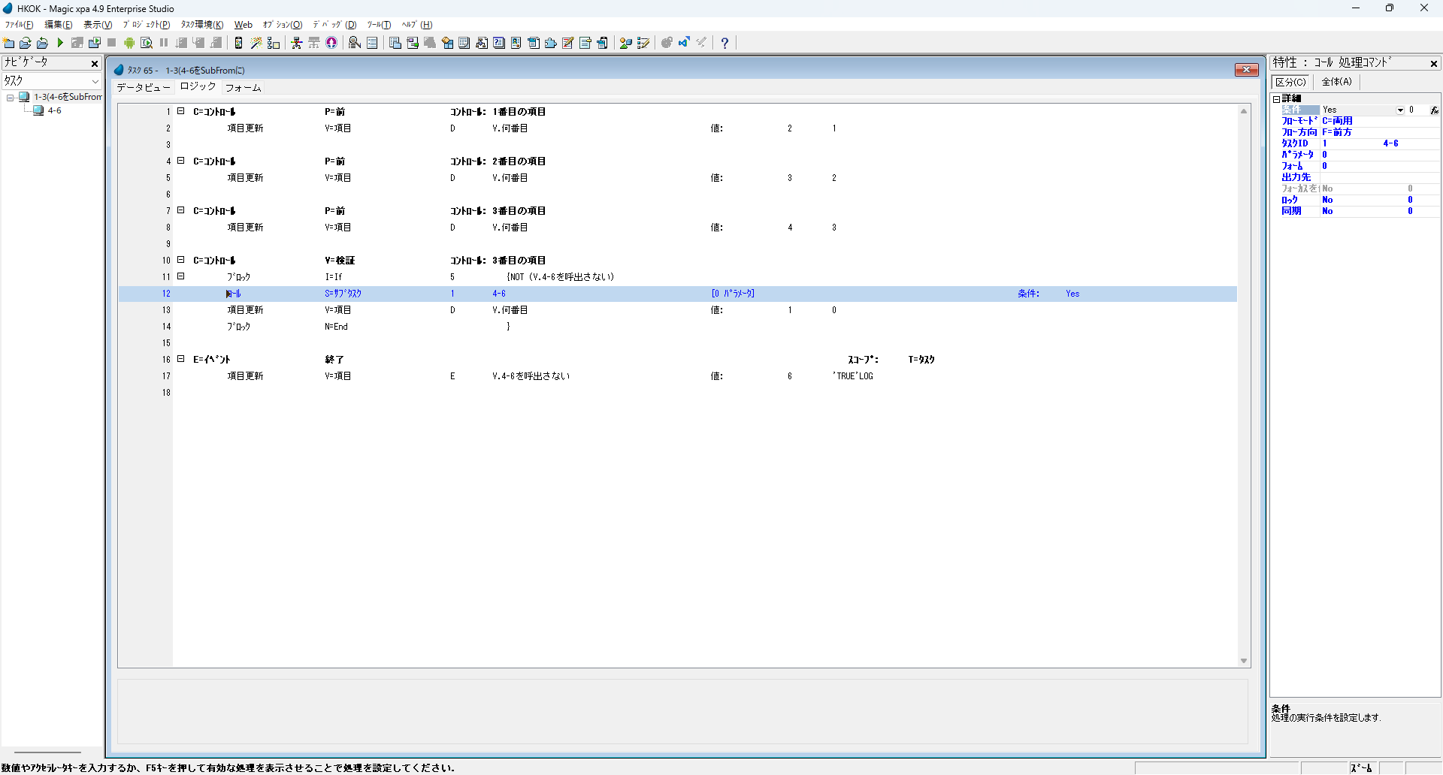
Task: Click the magic wand wizard icon
Action: click(256, 43)
